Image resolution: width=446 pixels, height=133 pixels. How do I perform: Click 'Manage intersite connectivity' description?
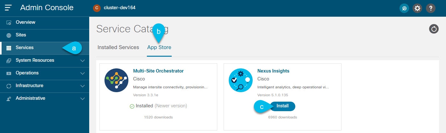point(170,87)
